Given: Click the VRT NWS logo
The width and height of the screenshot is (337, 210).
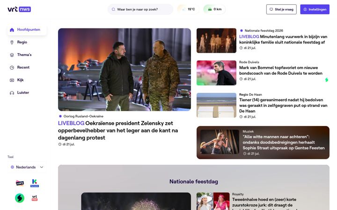Looking at the screenshot, I should (19, 9).
